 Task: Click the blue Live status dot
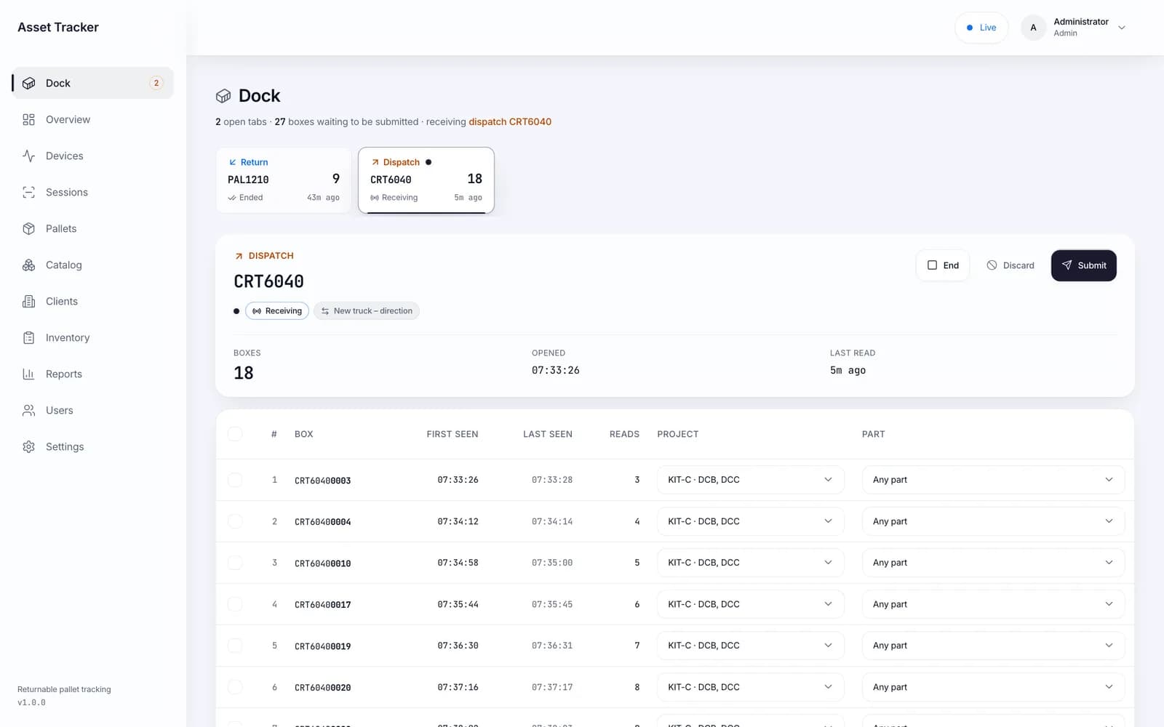click(970, 28)
